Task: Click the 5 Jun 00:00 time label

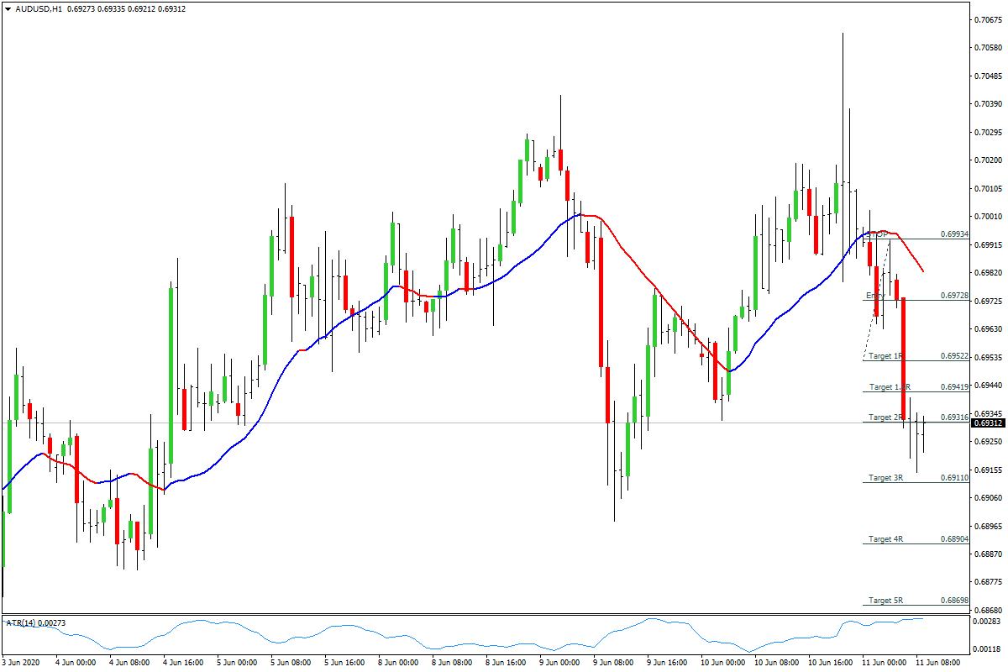Action: click(237, 663)
